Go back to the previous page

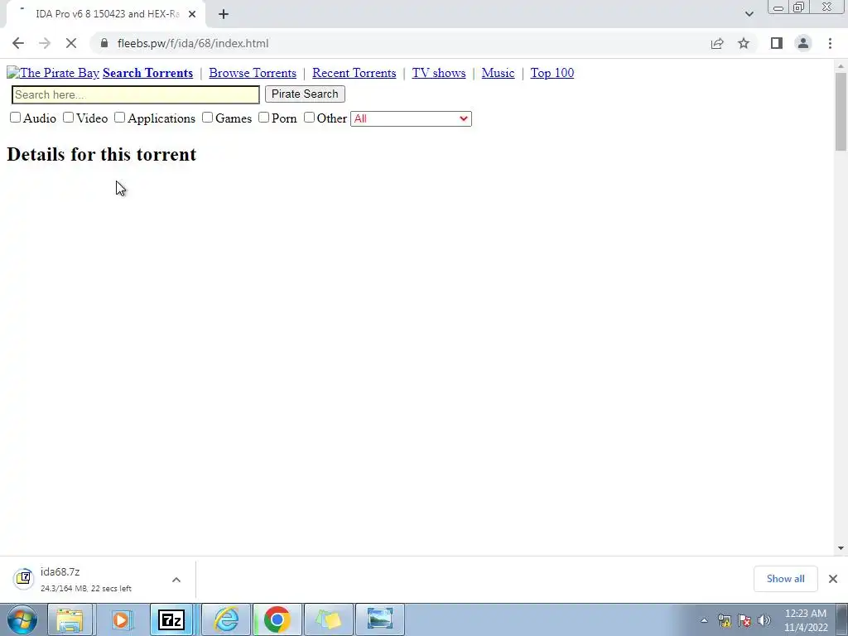18,43
